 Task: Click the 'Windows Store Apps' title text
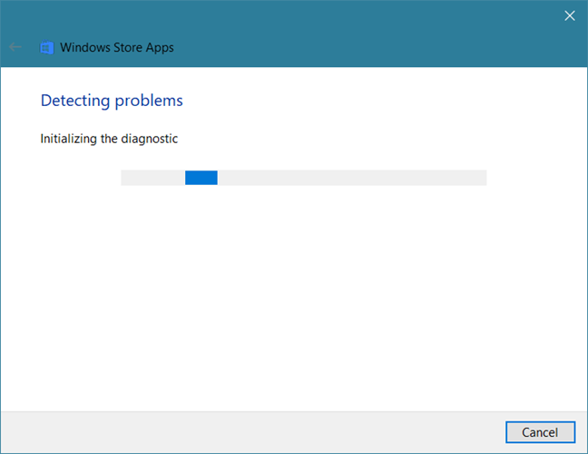coord(117,47)
